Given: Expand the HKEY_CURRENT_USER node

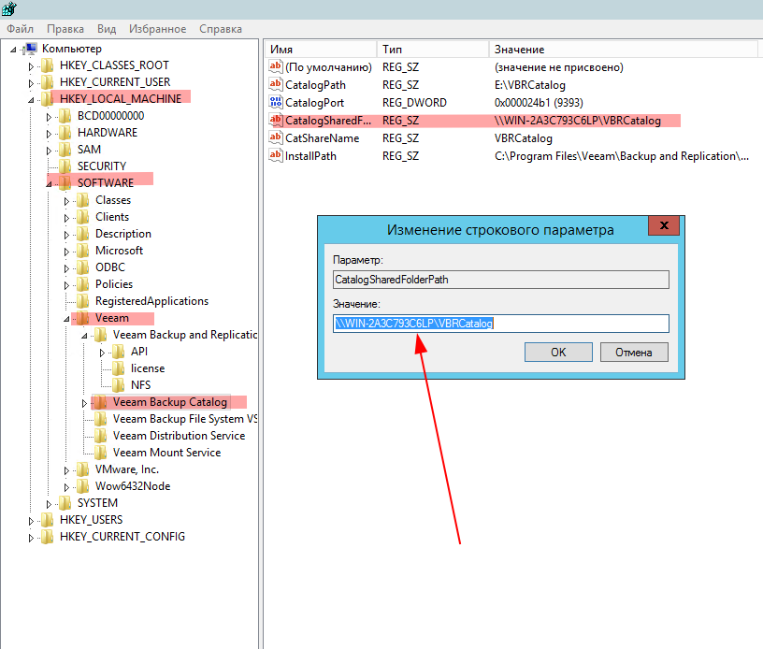Looking at the screenshot, I should [31, 83].
